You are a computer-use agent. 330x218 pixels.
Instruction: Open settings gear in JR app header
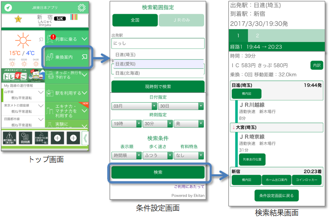82,8
